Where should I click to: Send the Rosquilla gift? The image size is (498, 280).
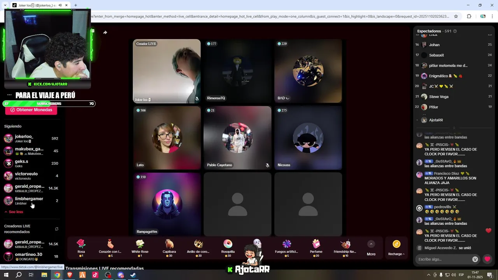click(228, 248)
